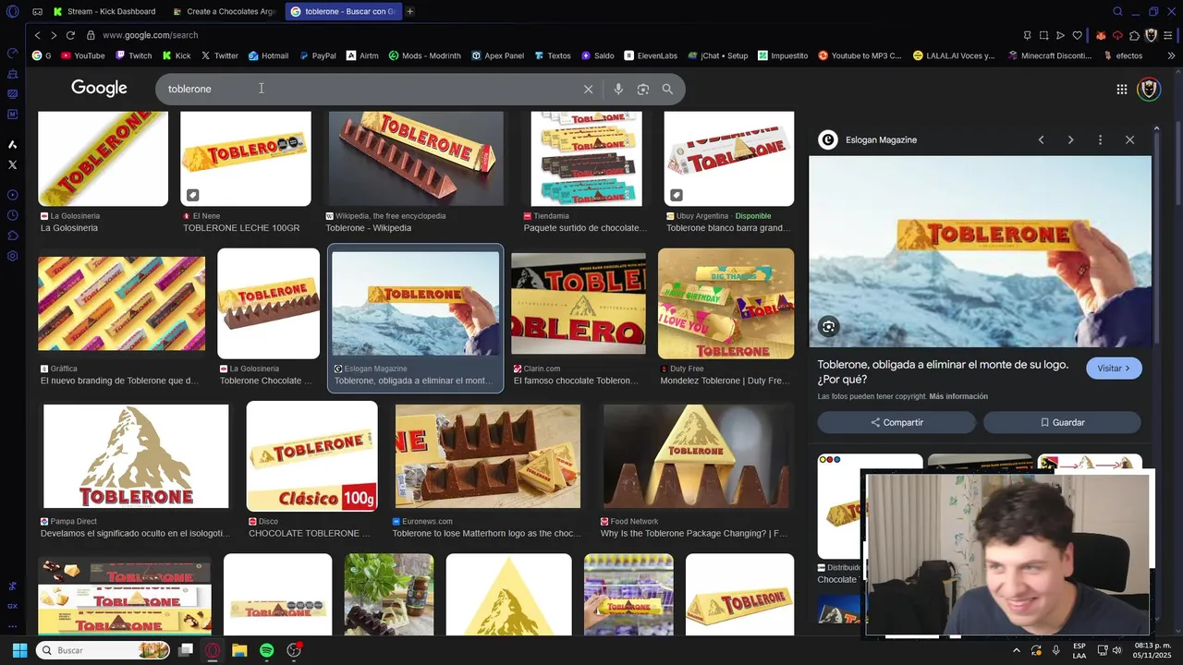Open File Explorer from the taskbar
Viewport: 1183px width, 665px height.
(239, 650)
